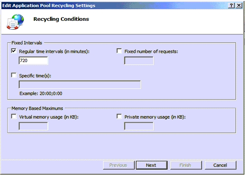Image resolution: width=245 pixels, height=175 pixels.
Task: Click the Cancel button
Action: point(220,165)
